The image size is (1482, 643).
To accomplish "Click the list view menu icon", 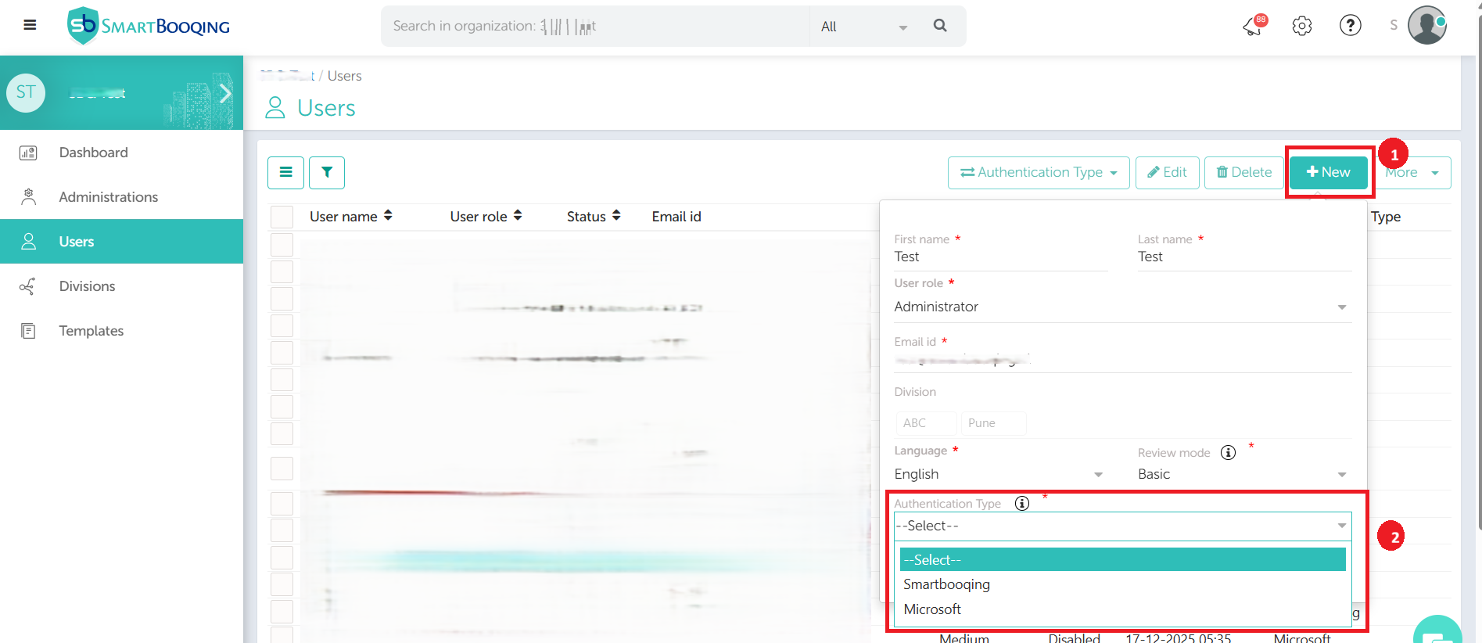I will tap(285, 172).
